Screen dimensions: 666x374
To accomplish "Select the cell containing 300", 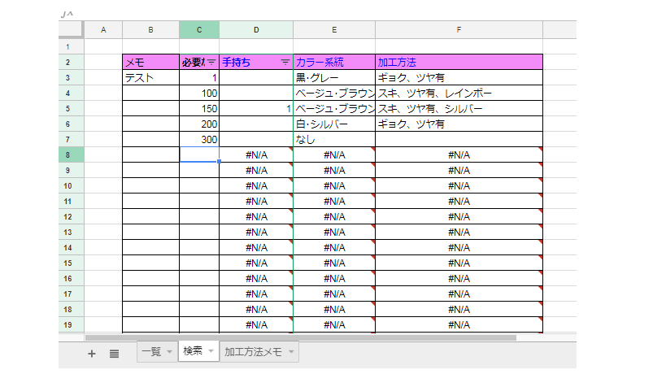I will [x=199, y=139].
